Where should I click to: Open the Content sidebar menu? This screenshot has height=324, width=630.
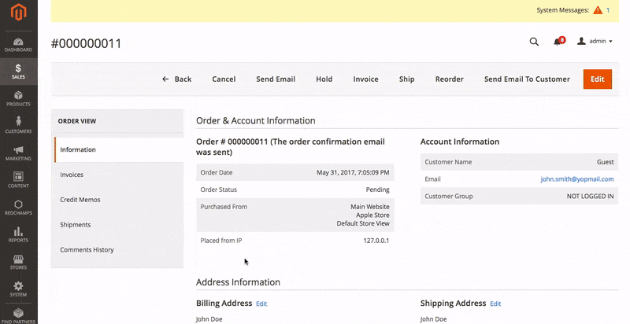18,180
